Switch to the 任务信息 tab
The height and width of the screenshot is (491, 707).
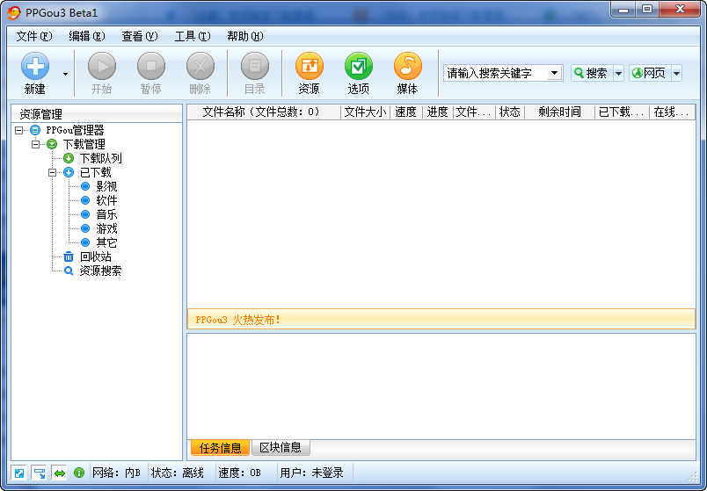coord(220,448)
